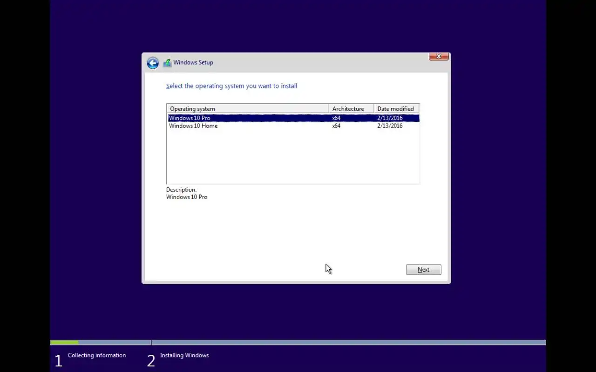The height and width of the screenshot is (372, 596).
Task: Click the Installing Windows step label
Action: tap(184, 355)
